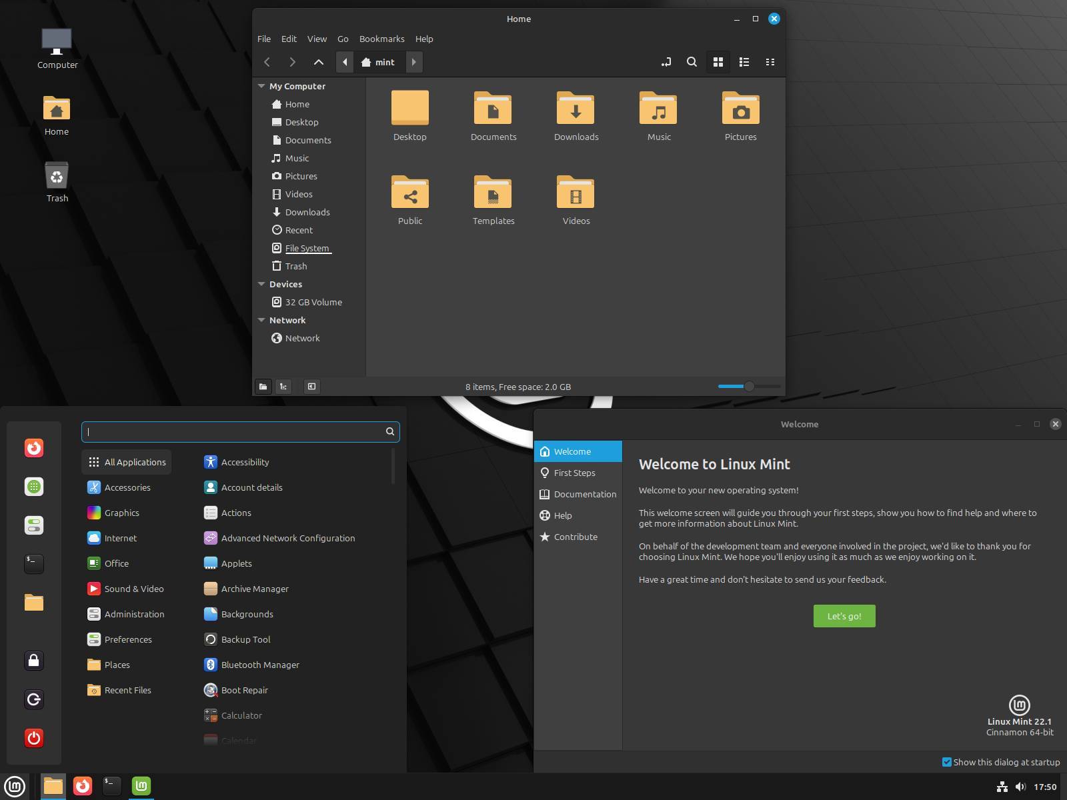Screen dimensions: 1067x800
Task: Select the Sound & Video category
Action: click(x=127, y=589)
